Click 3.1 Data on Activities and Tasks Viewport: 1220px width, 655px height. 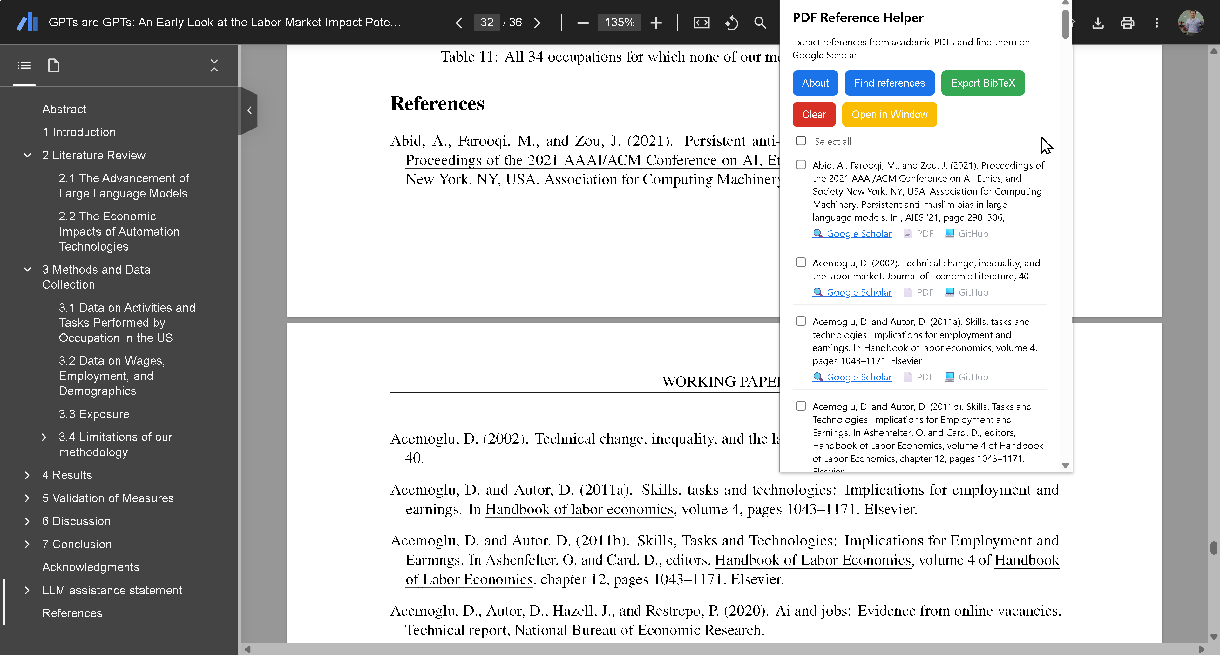tap(127, 322)
